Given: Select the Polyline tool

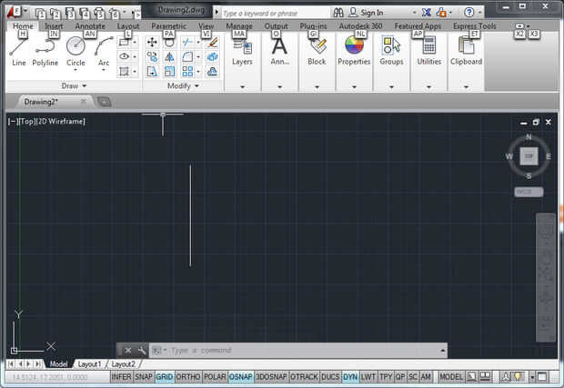Looking at the screenshot, I should [45, 50].
